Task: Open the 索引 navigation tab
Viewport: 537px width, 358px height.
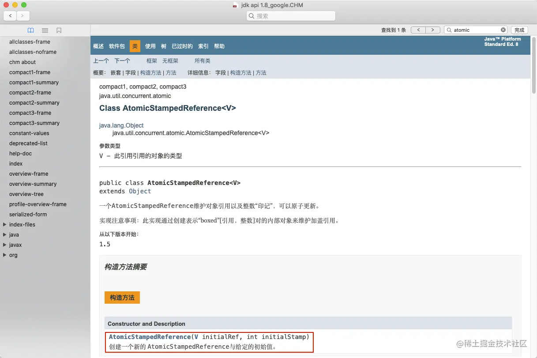Action: tap(203, 46)
